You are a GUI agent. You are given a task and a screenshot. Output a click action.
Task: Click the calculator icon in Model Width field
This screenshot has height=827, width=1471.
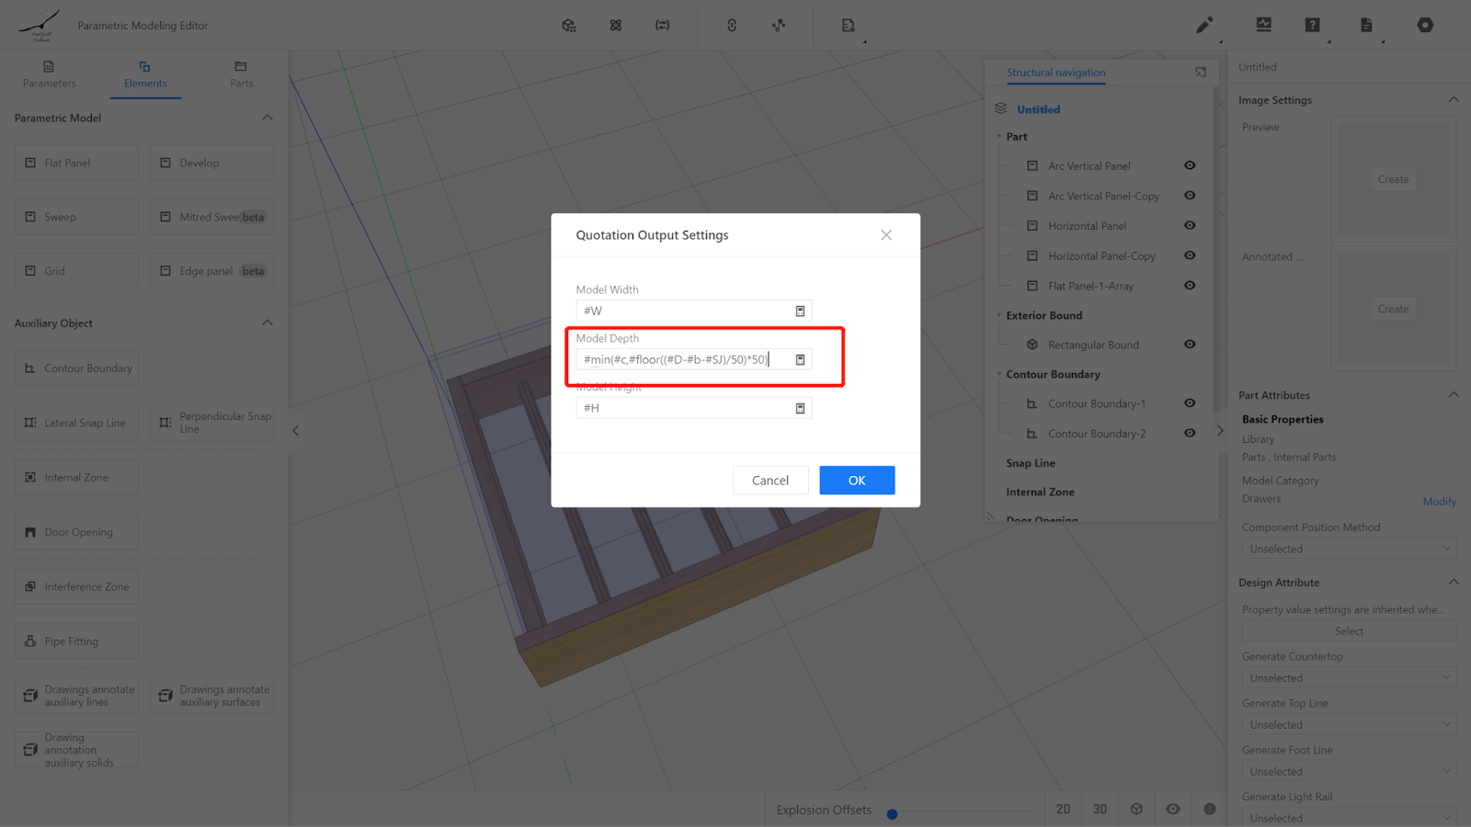(800, 312)
